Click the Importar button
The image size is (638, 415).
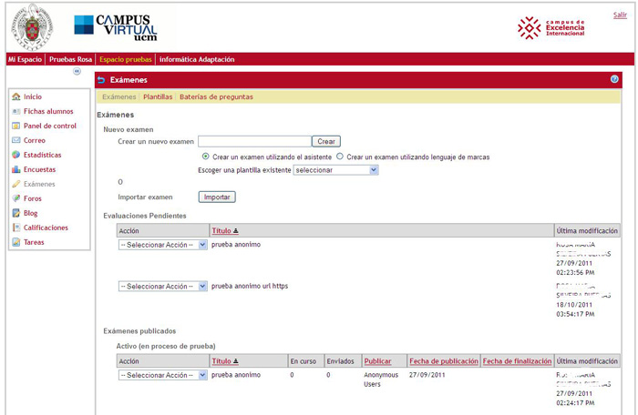pos(217,197)
